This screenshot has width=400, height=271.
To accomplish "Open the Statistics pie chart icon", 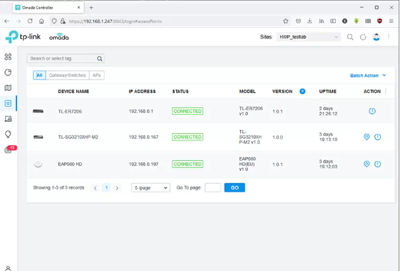I will click(x=8, y=72).
